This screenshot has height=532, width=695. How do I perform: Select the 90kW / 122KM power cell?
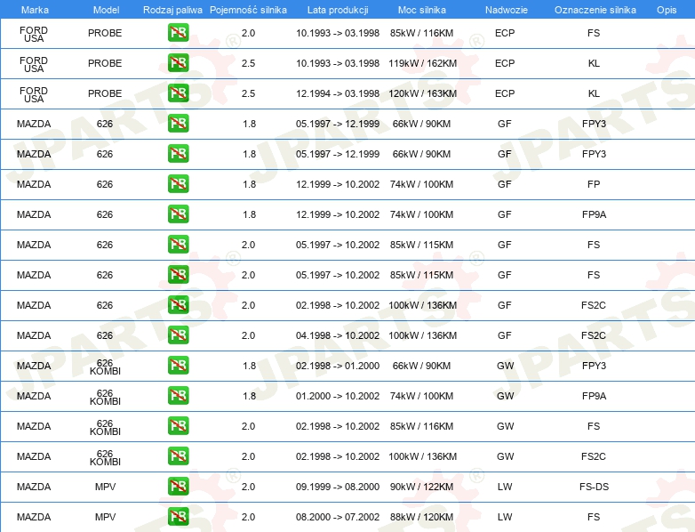point(421,487)
